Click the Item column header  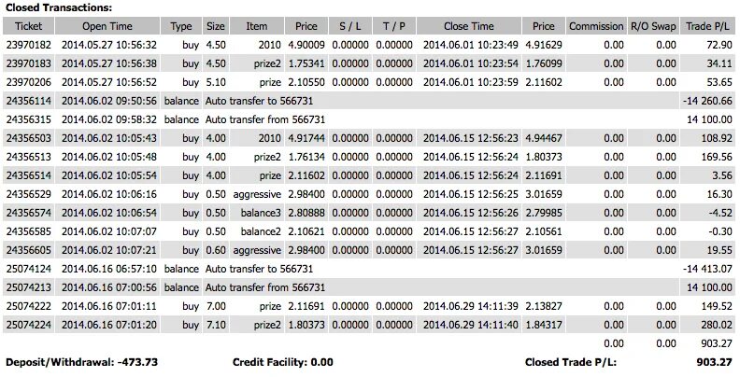(257, 26)
